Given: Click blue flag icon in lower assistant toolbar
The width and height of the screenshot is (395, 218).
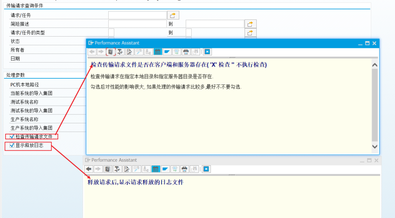Looking at the screenshot, I should (165, 169).
